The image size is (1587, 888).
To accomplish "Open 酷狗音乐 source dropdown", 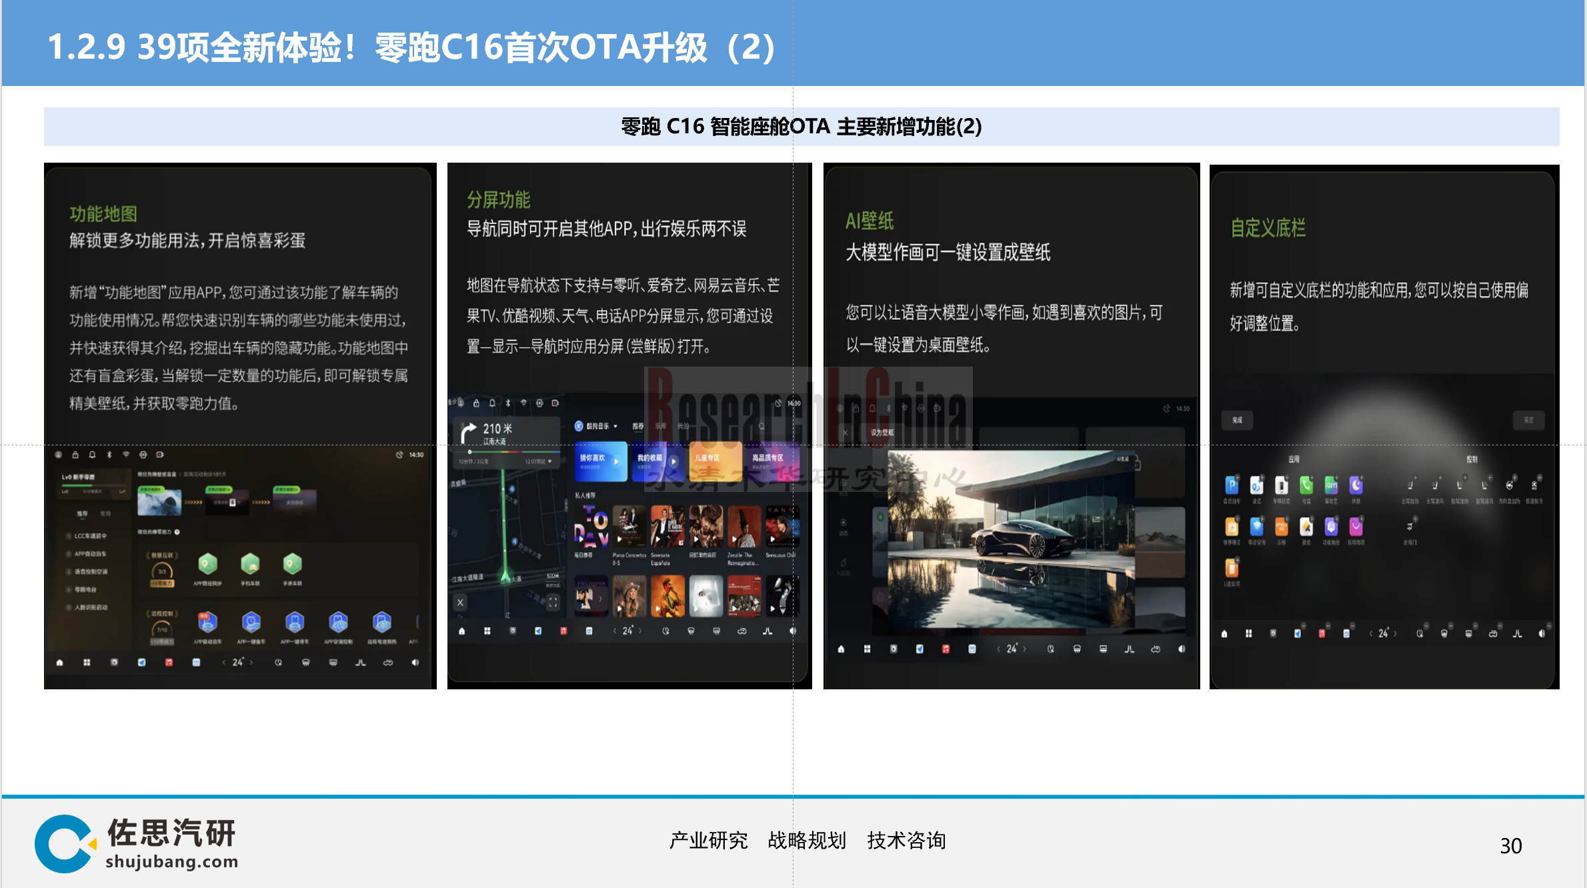I will point(597,426).
